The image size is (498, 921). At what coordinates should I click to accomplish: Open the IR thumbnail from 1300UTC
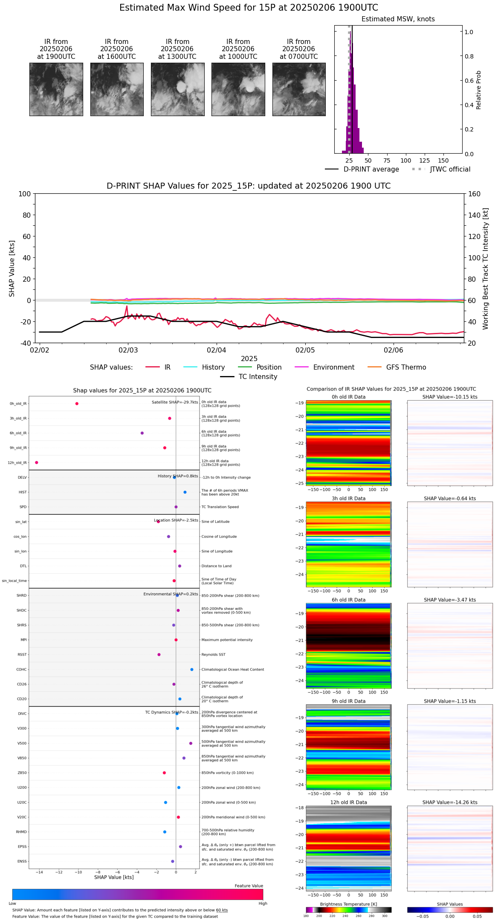[x=177, y=89]
